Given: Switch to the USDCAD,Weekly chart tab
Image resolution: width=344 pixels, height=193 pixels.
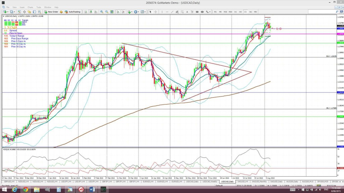Looking at the screenshot, I should click(x=210, y=182).
